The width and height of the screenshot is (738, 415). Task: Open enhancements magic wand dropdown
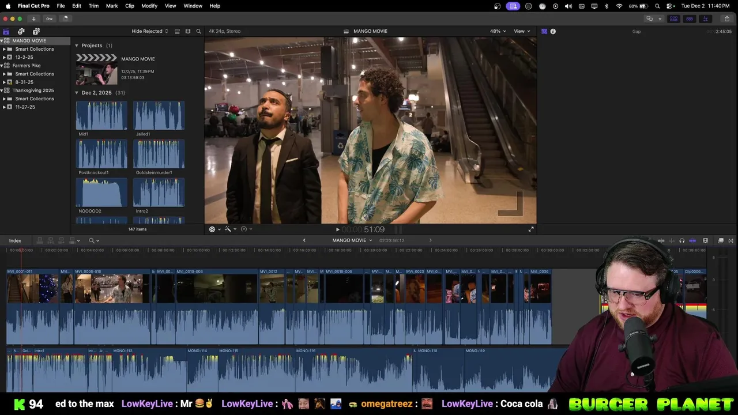pos(231,229)
